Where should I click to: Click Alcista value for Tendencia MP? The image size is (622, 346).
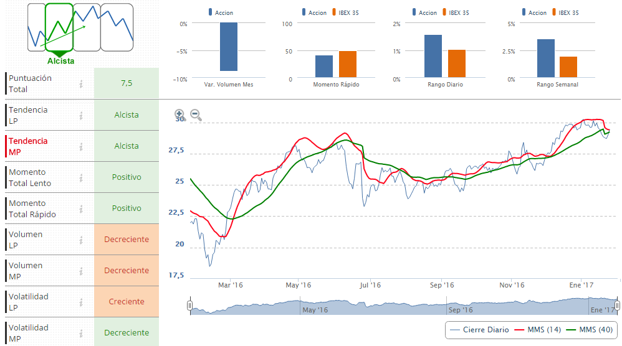[127, 146]
